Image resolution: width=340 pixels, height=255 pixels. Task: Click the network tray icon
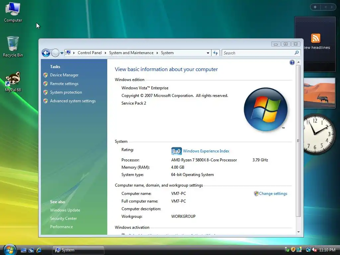coord(308,250)
